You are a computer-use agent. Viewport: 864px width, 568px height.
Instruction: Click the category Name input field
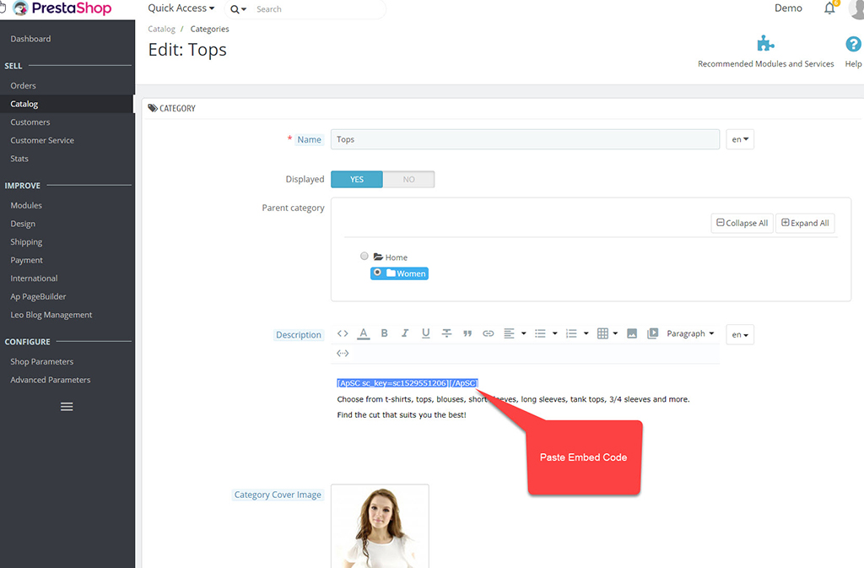525,139
